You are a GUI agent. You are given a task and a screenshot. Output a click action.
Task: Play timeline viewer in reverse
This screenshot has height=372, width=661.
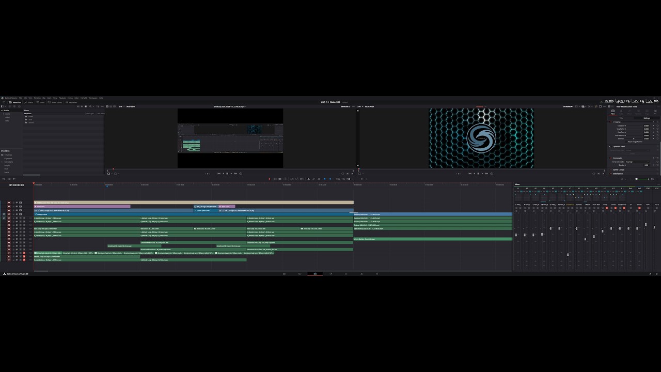[x=474, y=174]
